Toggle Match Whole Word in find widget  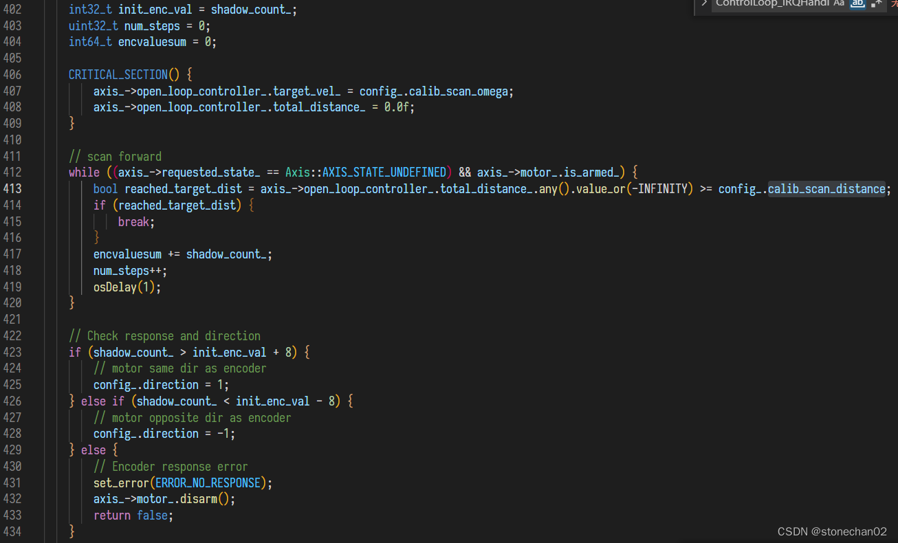[857, 3]
